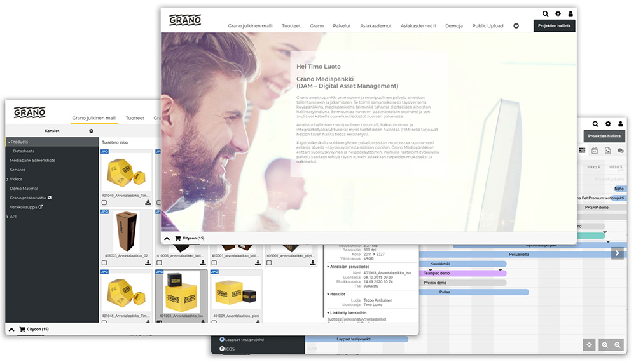Image resolution: width=636 pixels, height=362 pixels.
Task: Open Kansiot folder settings gear
Action: click(91, 131)
